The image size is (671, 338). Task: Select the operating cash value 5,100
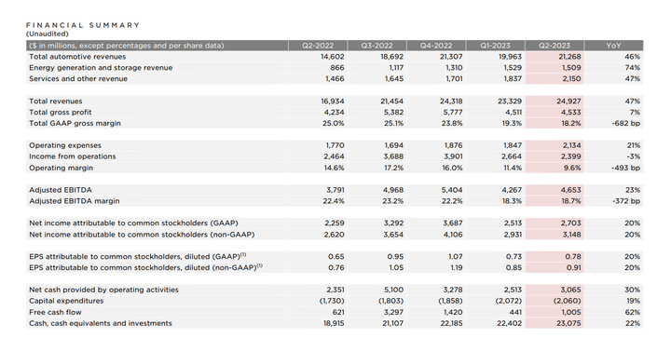[394, 290]
